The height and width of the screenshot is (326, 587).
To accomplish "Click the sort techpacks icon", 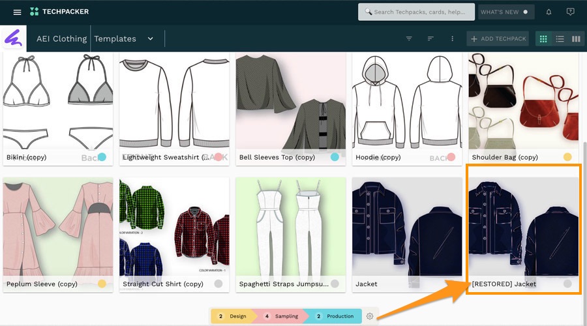I will pyautogui.click(x=430, y=38).
